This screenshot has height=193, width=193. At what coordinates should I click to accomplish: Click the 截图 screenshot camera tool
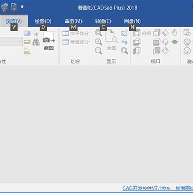coord(49,41)
